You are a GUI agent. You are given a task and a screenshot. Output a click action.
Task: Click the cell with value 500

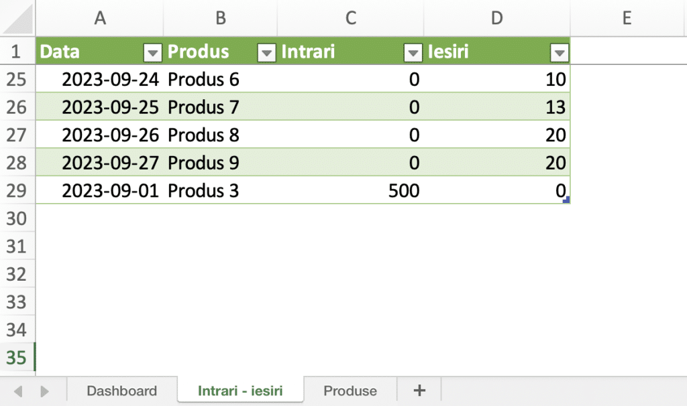(350, 191)
